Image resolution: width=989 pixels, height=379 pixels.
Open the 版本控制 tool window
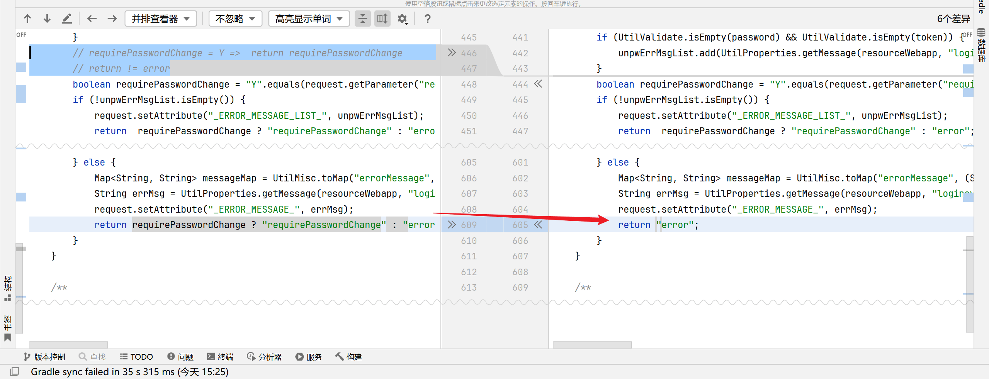(x=44, y=357)
